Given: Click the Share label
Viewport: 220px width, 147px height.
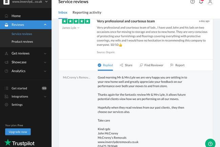Looking at the screenshot, I should (x=129, y=65).
